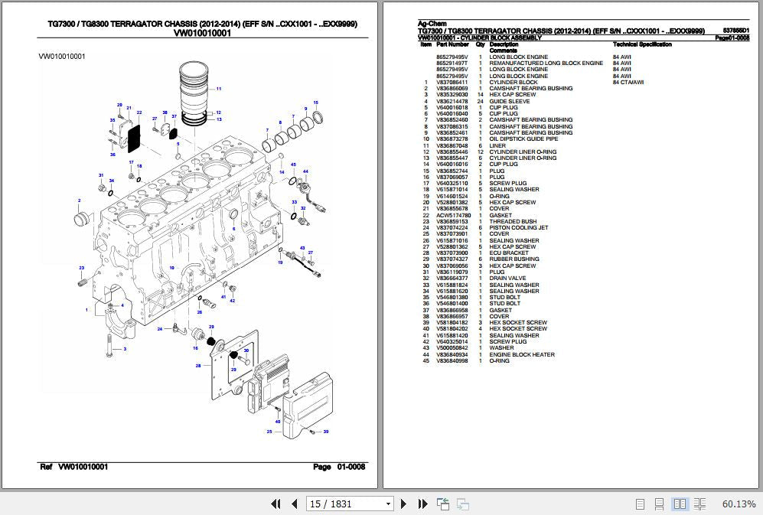Toggle the two-page facing view
The height and width of the screenshot is (515, 763).
point(680,504)
